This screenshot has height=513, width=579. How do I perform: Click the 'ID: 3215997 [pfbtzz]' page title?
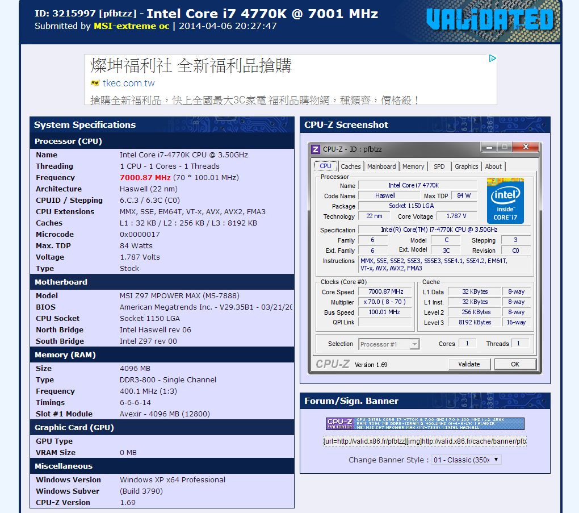click(85, 14)
